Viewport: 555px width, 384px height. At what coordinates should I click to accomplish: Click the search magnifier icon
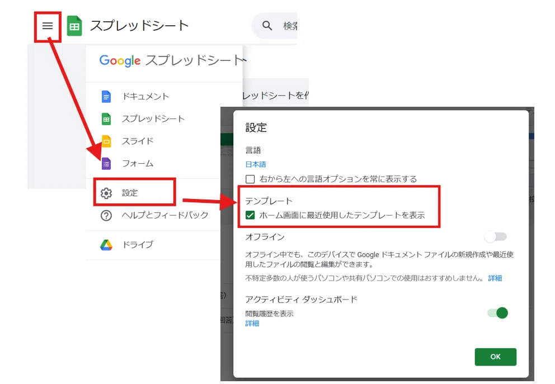[x=267, y=26]
